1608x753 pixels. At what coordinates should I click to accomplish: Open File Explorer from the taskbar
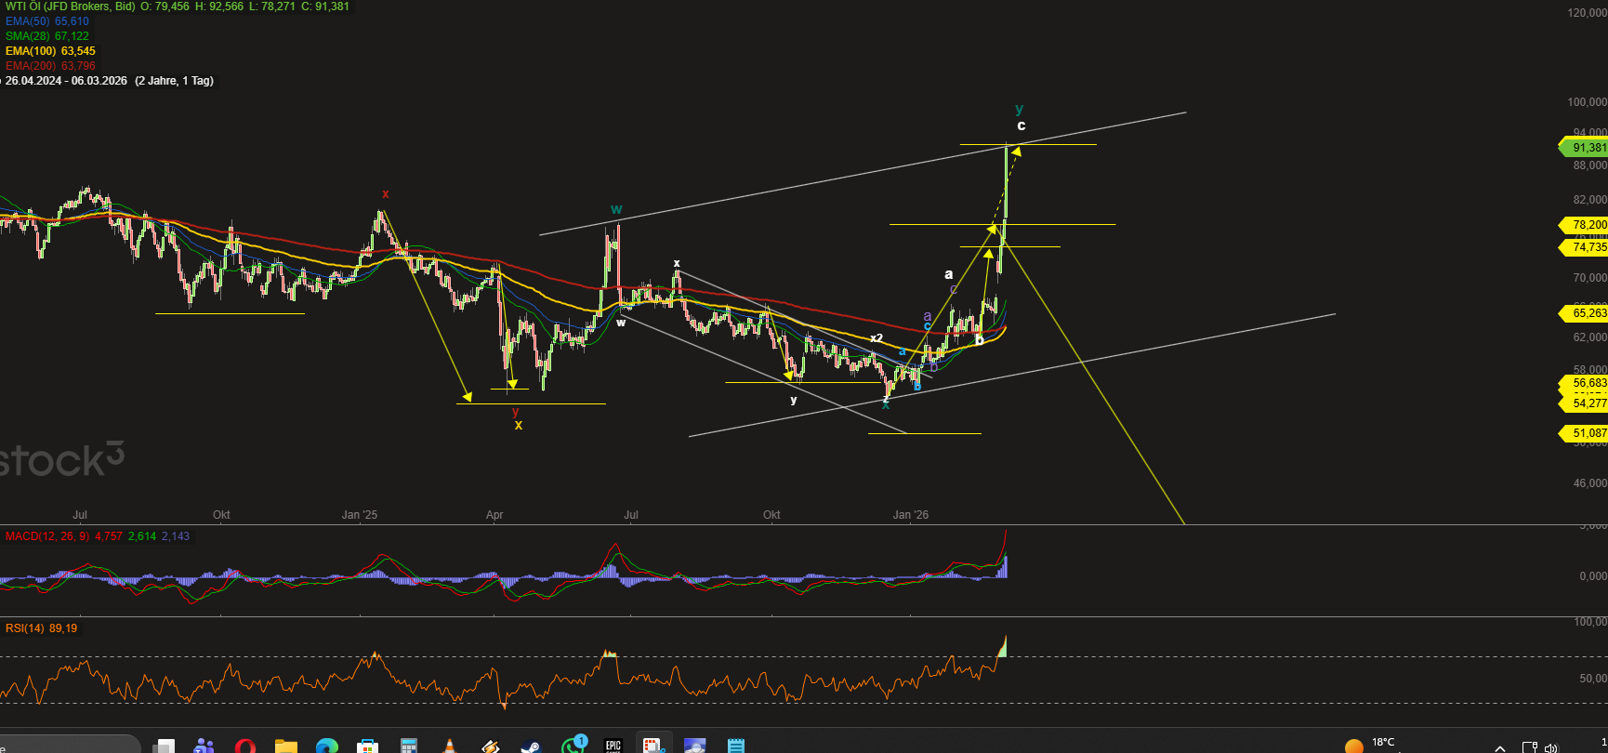(x=285, y=746)
